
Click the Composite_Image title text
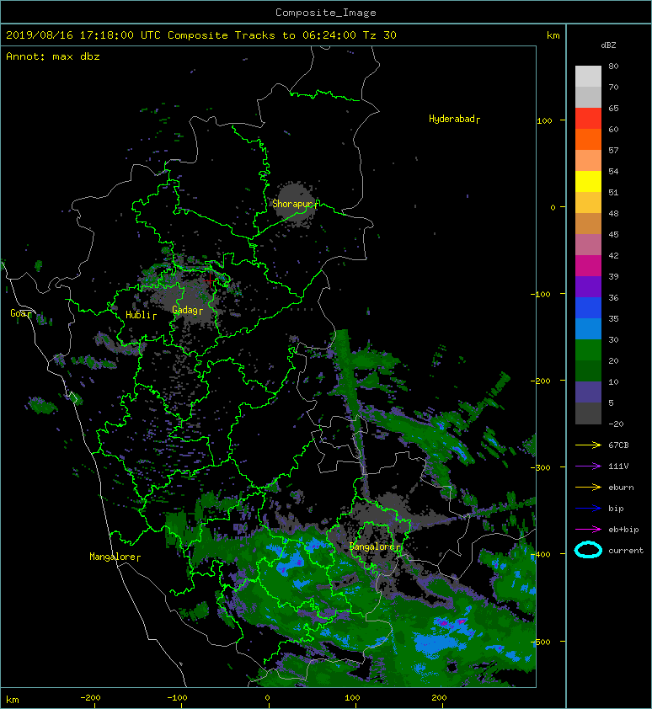tap(326, 12)
